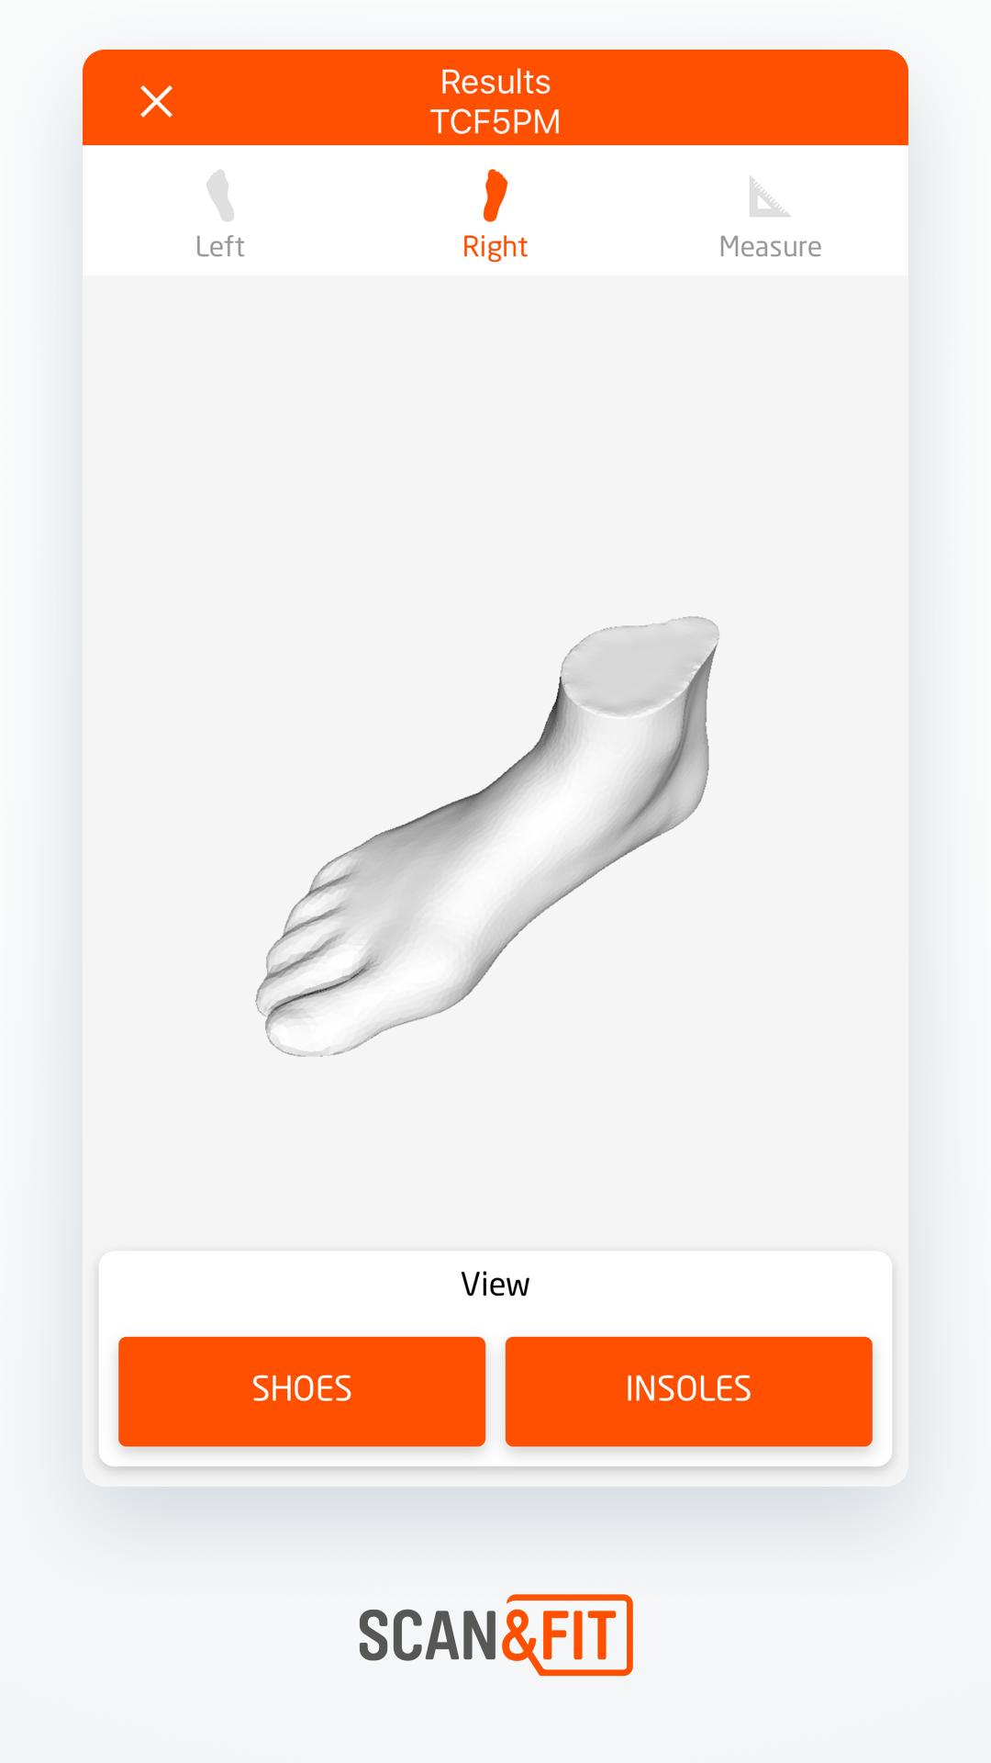Click the View heading above the buttons

click(x=495, y=1284)
